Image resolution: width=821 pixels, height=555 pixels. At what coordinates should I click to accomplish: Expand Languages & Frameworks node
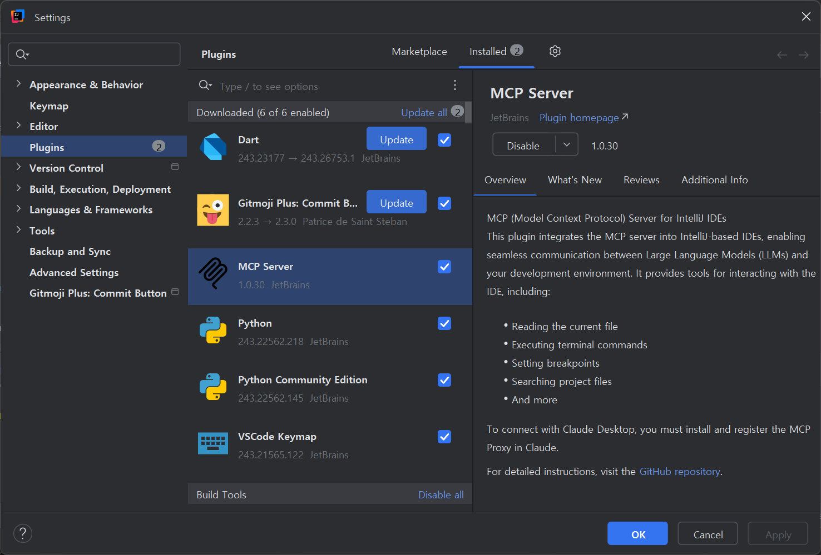click(18, 209)
